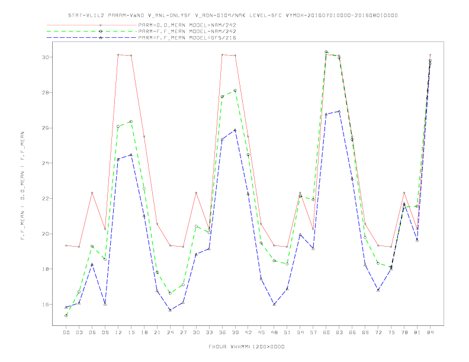The width and height of the screenshot is (469, 362).
Task: Click x-axis tick label 09
Action: [x=105, y=332]
